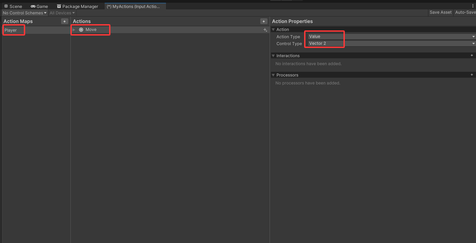This screenshot has width=476, height=243.
Task: Expand the Move action bindings arrow
Action: (74, 30)
